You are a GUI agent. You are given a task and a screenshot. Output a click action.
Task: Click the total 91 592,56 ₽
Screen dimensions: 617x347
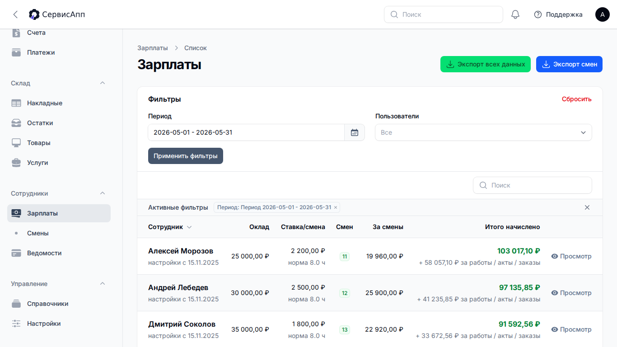[519, 324]
